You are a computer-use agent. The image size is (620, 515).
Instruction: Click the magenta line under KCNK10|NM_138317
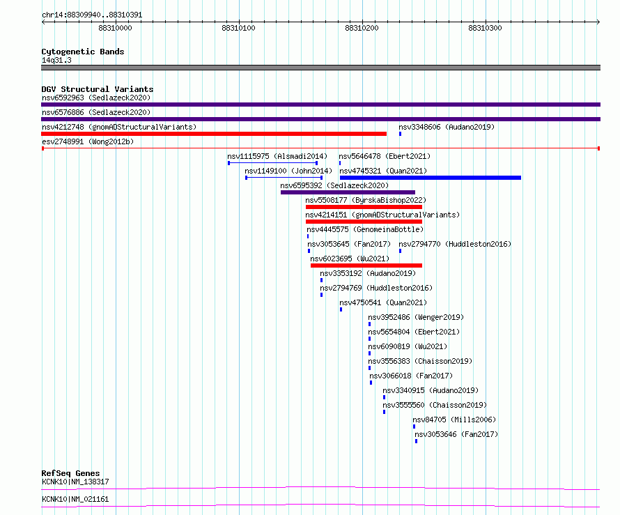(x=320, y=488)
